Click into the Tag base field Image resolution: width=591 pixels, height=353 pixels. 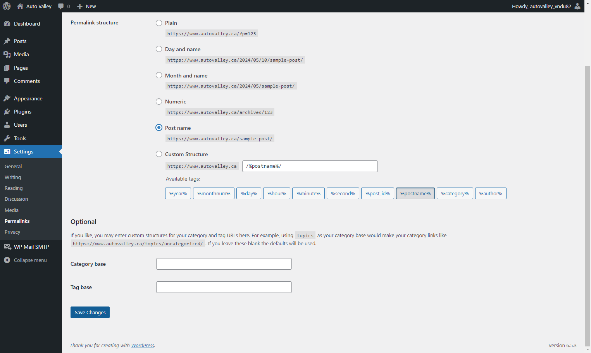[224, 287]
